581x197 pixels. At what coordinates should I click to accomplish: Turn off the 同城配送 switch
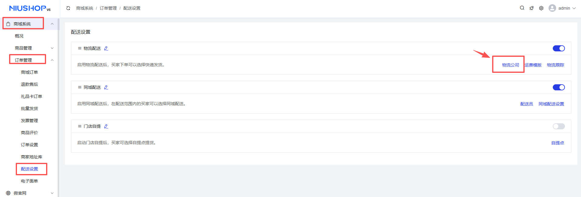tap(559, 87)
